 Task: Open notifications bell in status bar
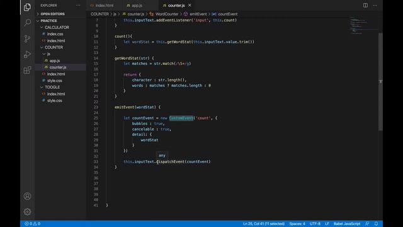tap(377, 224)
